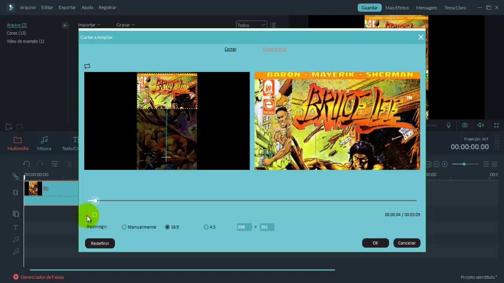
Task: Enter fullscreen preview
Action: coord(496,125)
